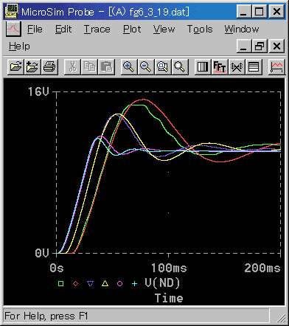Restore the inner document window
Viewport: 289px width, 326px height.
260,46
